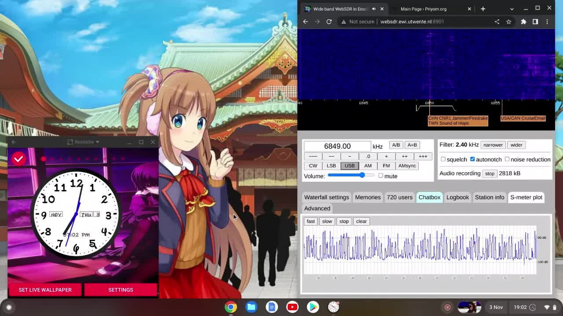The image size is (563, 316).
Task: Open Settings in the clock wallpaper app
Action: point(121,290)
